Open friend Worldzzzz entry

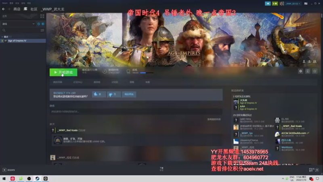(x=290, y=148)
